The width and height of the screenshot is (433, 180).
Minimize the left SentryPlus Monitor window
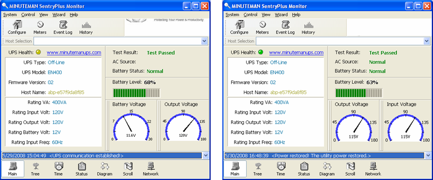[x=187, y=6]
